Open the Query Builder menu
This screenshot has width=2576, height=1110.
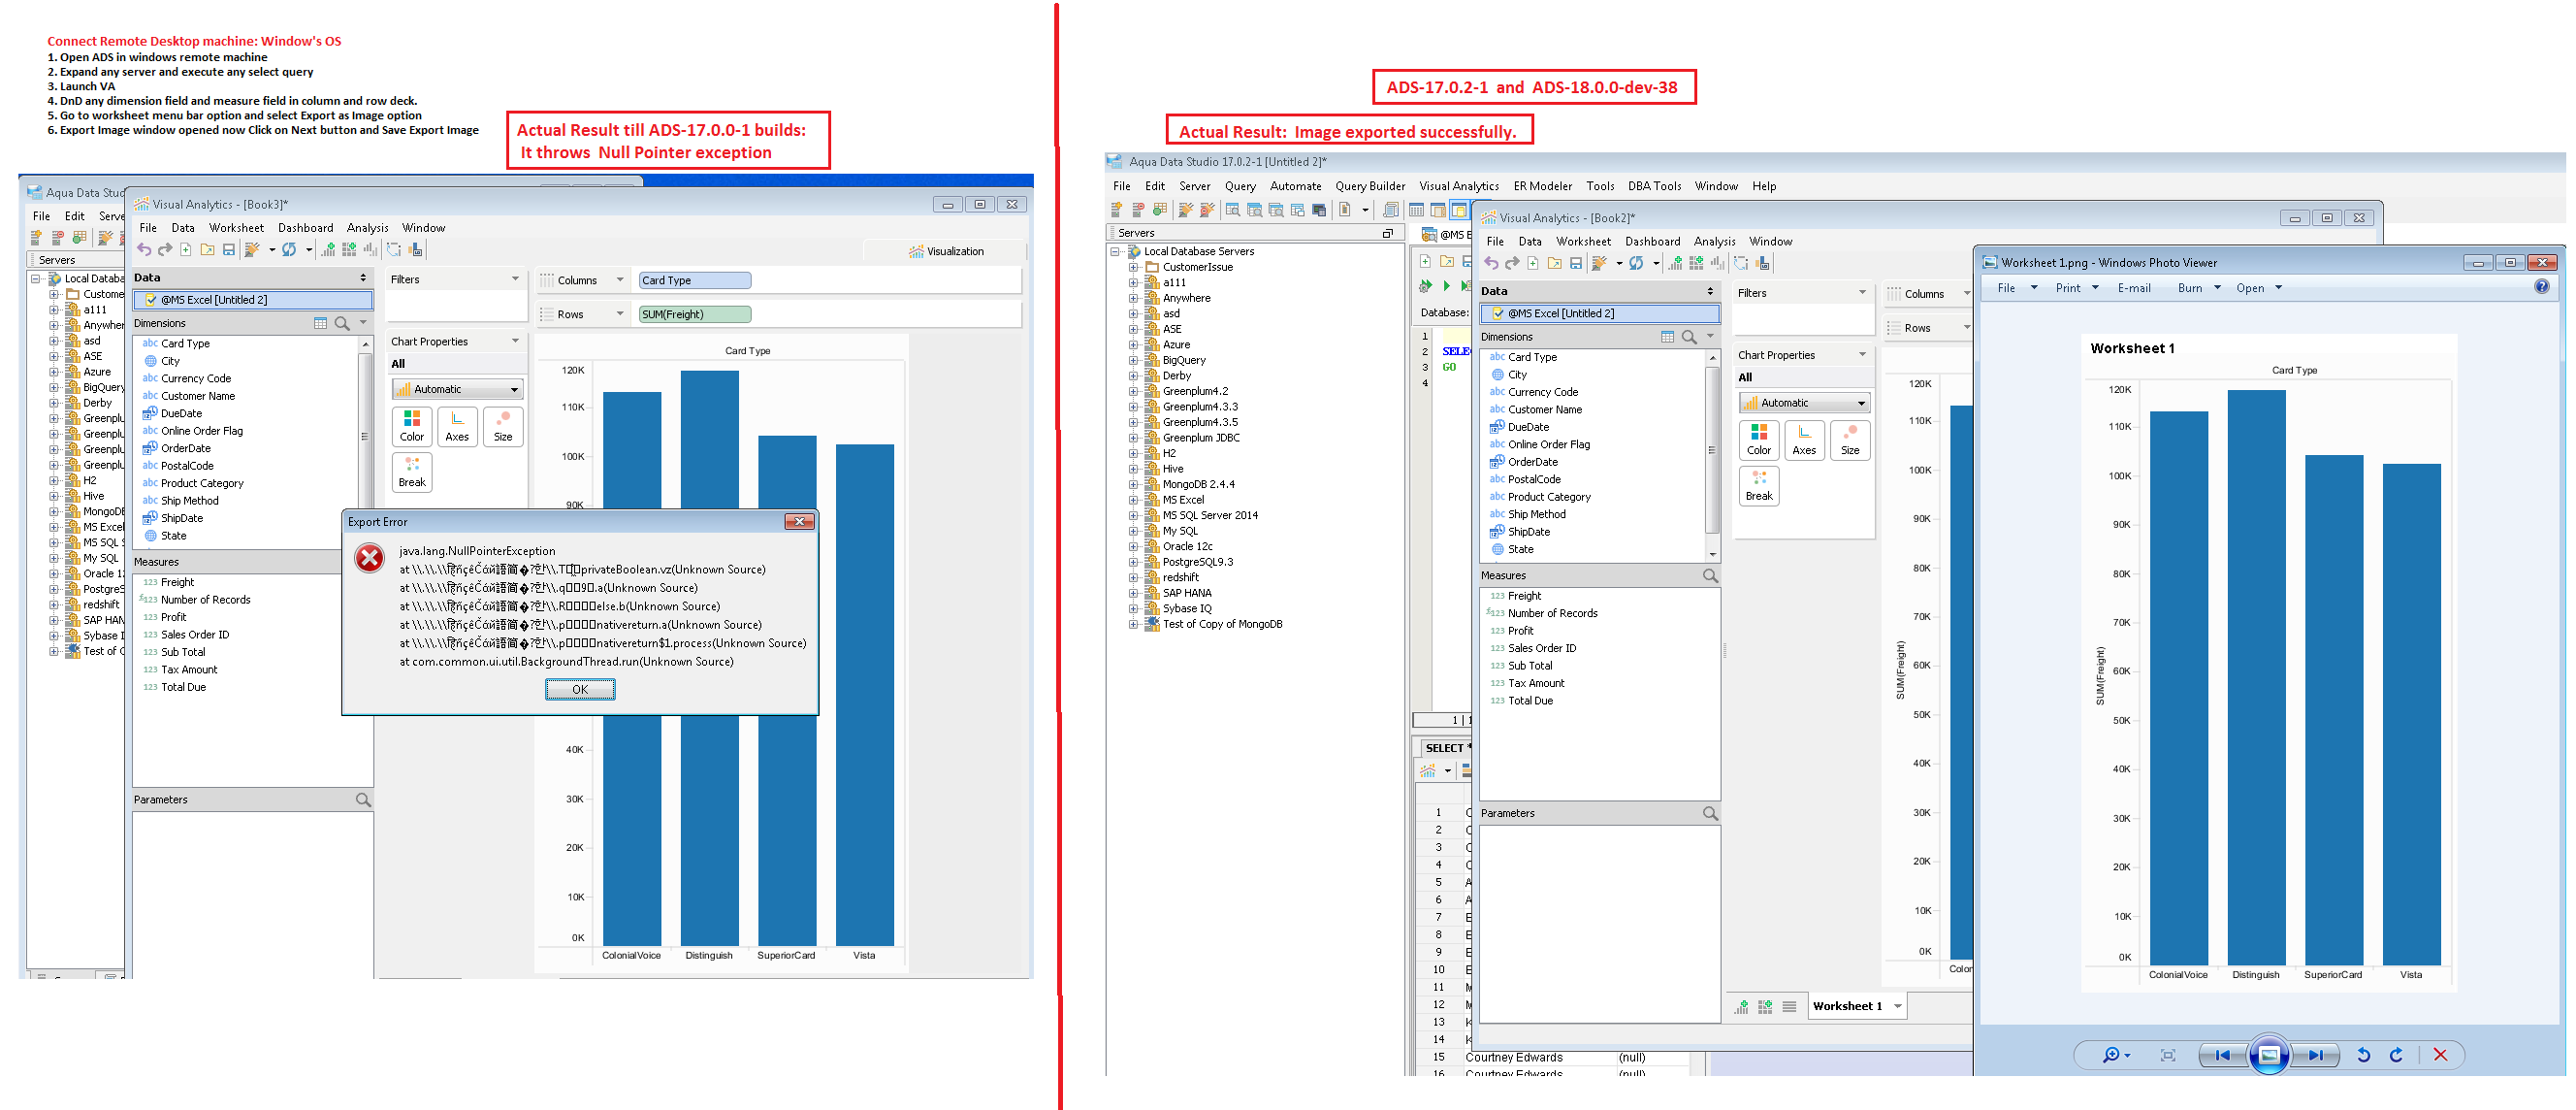coord(1369,186)
